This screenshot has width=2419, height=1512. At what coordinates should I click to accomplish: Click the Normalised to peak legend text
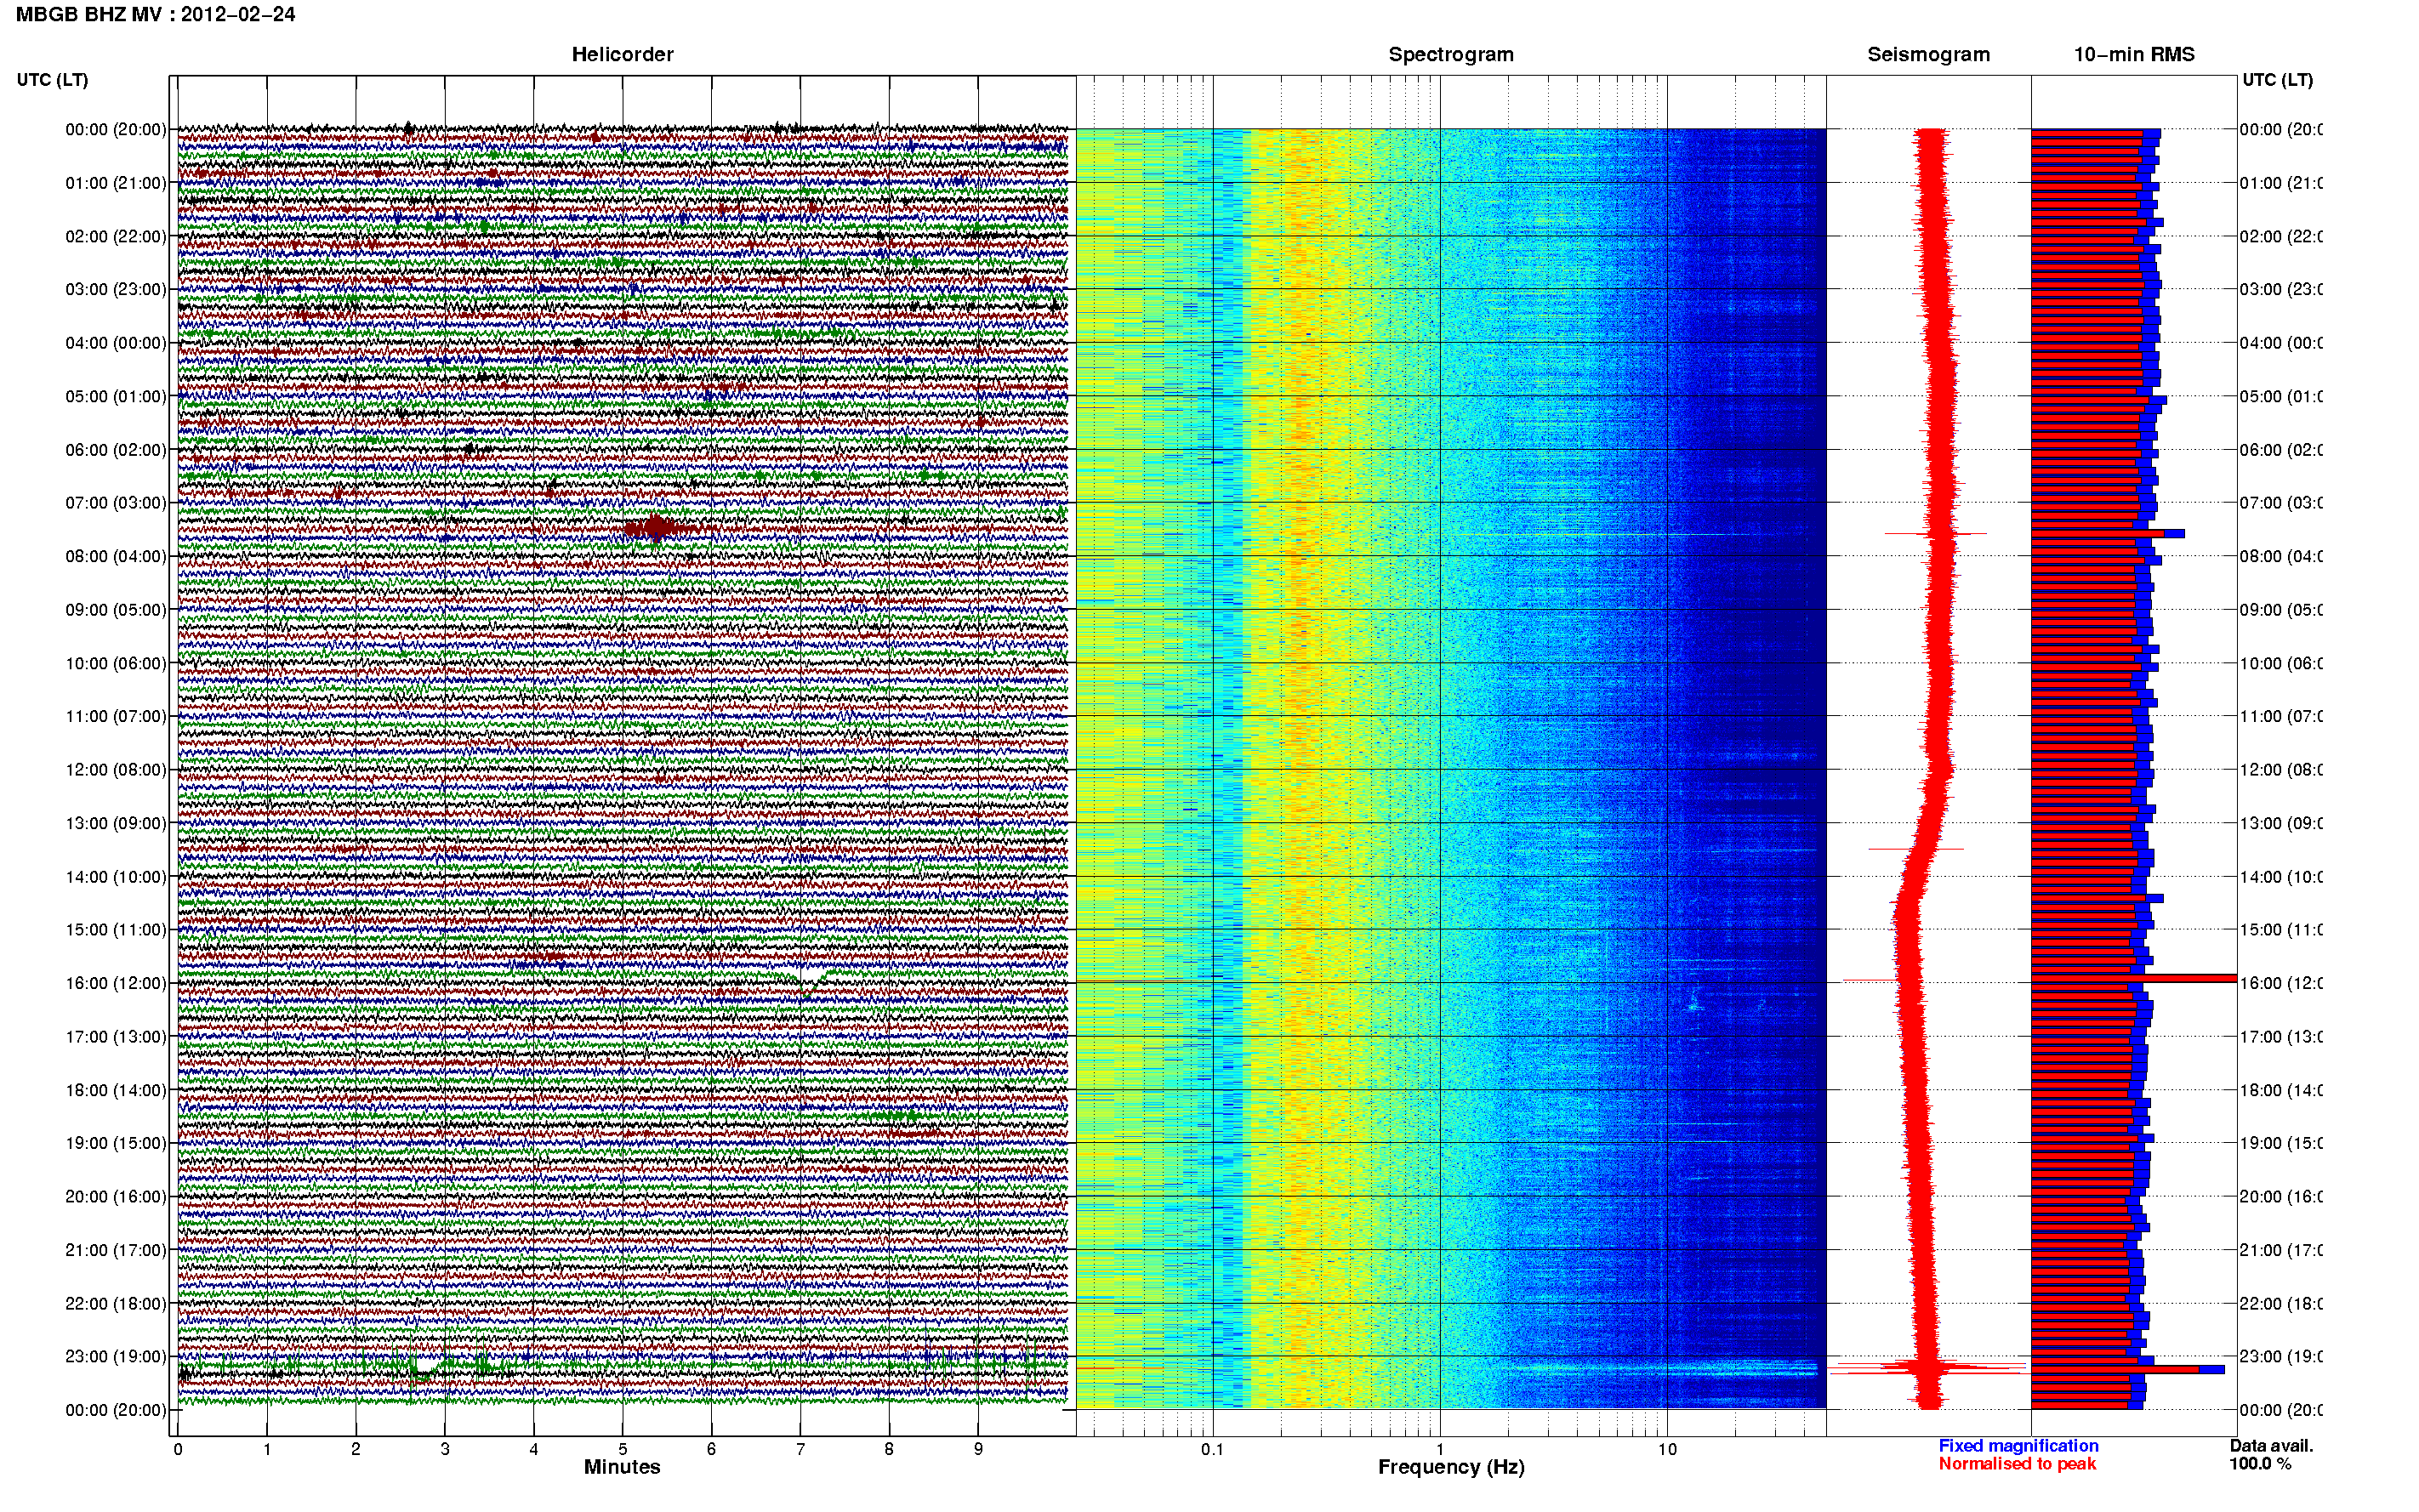point(2017,1464)
